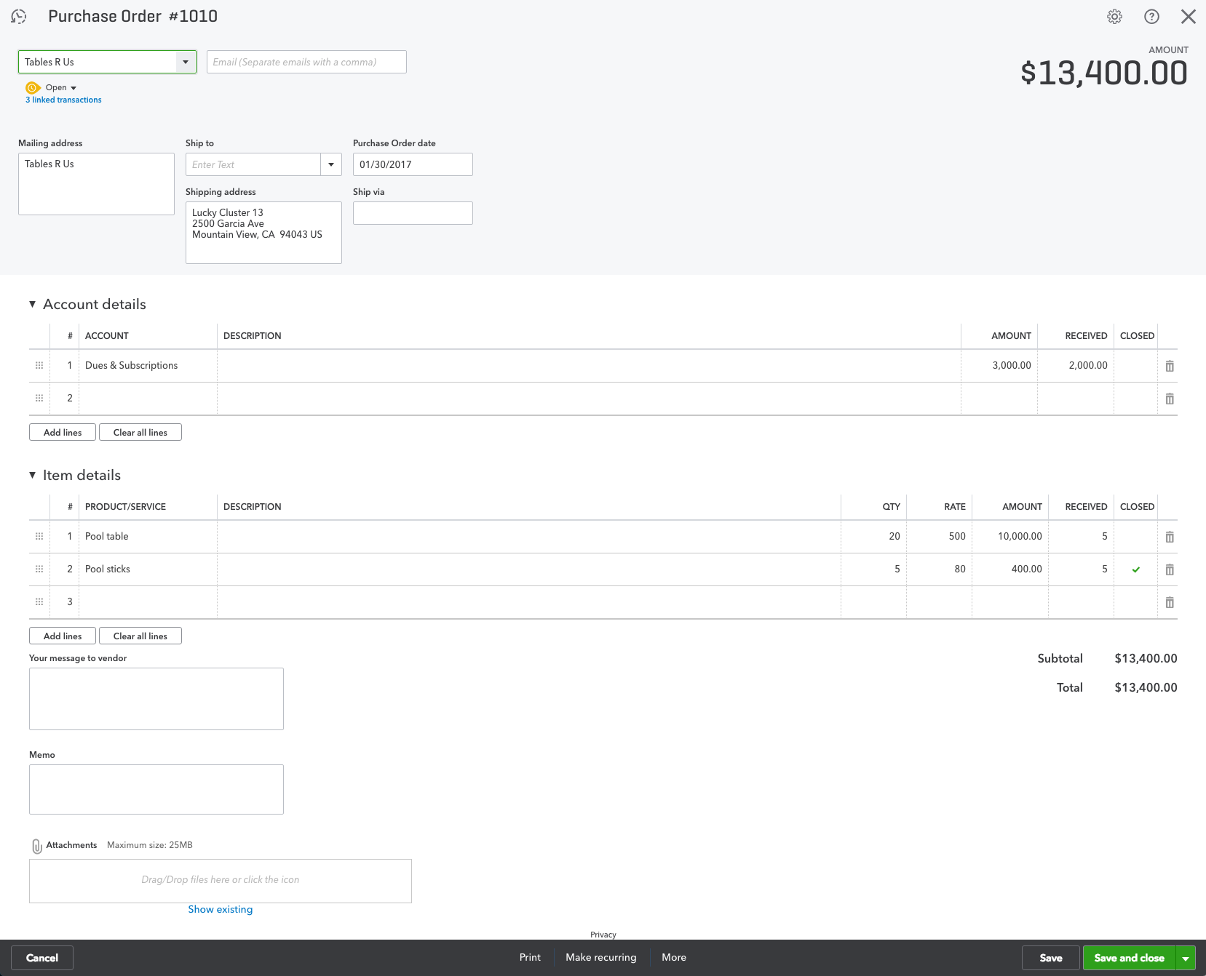This screenshot has height=976, width=1206.
Task: Click the help question mark icon
Action: (1151, 17)
